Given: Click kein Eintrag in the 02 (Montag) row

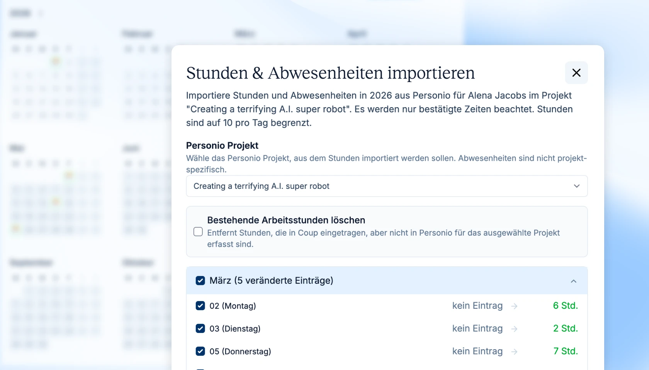Looking at the screenshot, I should click(x=477, y=306).
